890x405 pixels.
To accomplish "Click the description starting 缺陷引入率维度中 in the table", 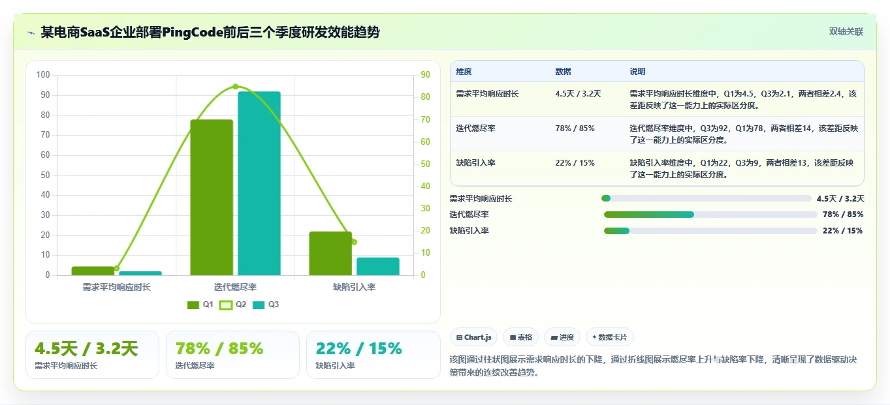I will pyautogui.click(x=742, y=168).
